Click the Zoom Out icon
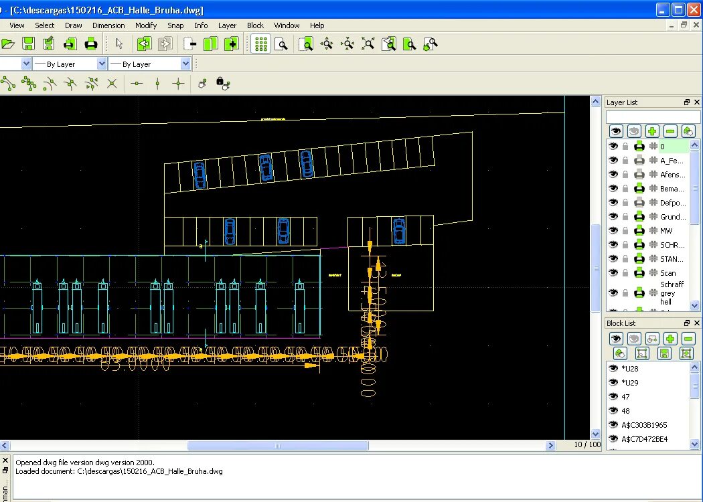 pos(347,44)
